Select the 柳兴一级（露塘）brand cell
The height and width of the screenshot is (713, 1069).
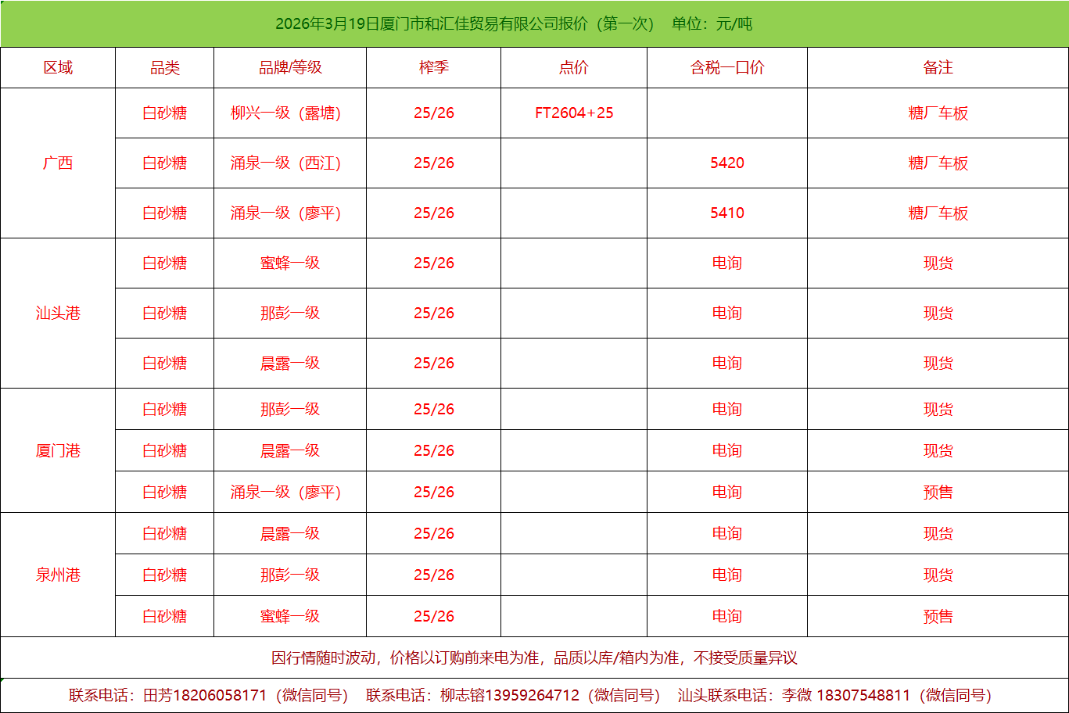[286, 113]
